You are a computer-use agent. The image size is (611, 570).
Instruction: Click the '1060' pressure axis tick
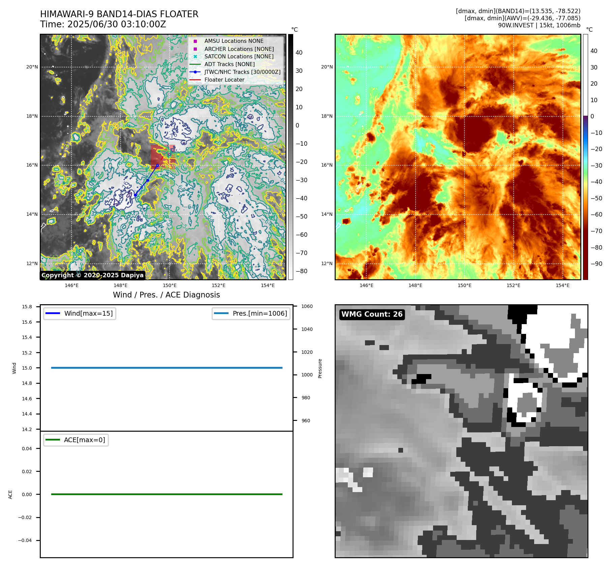pos(307,307)
